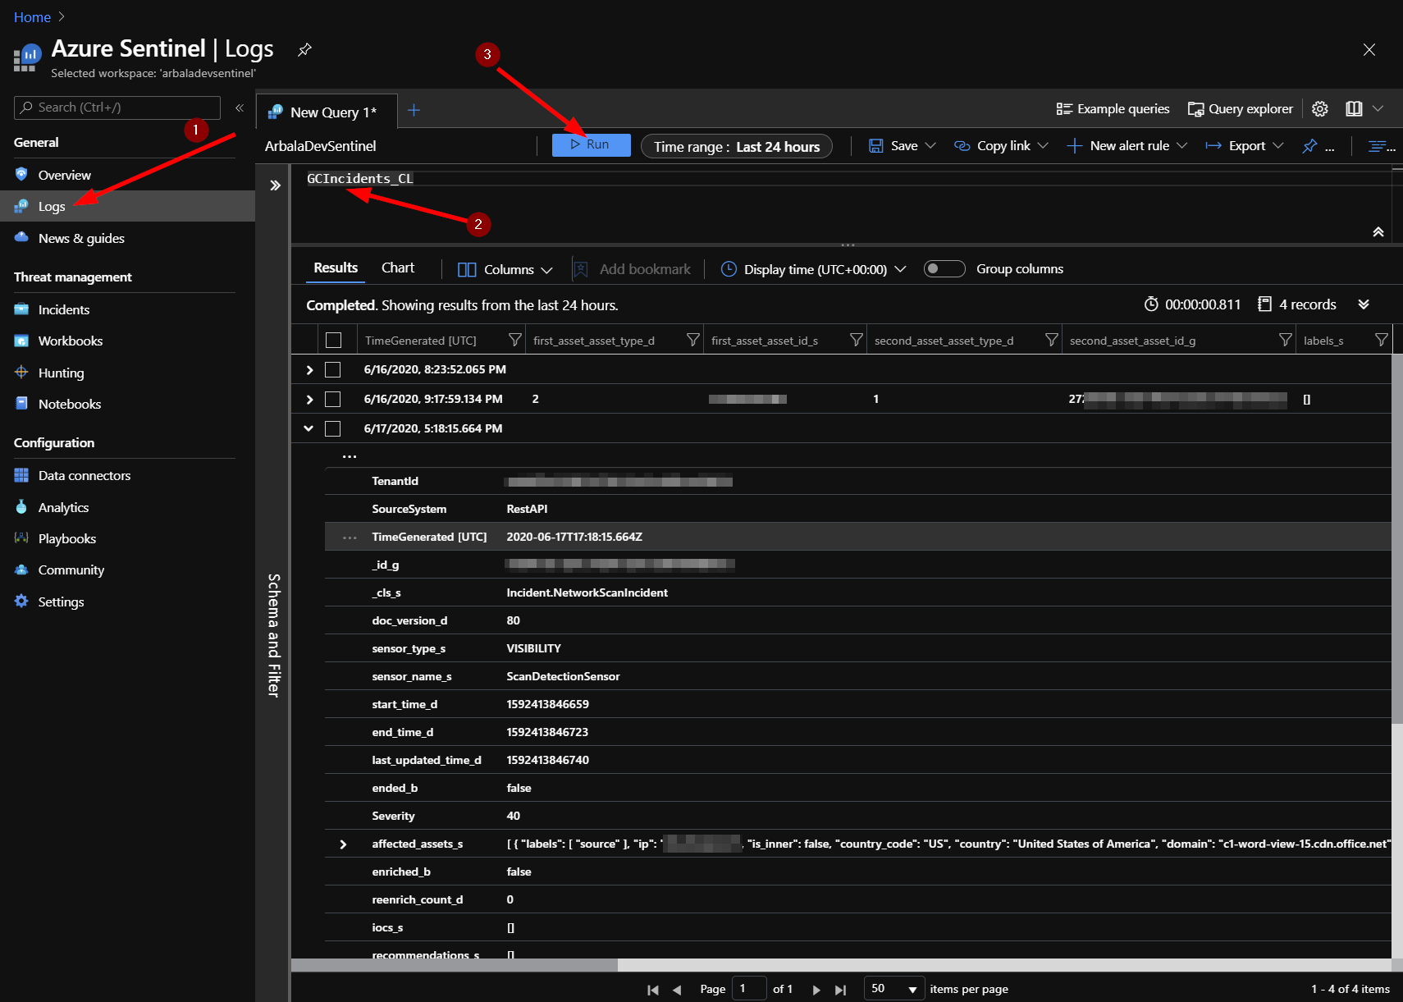Click the page number input field

click(x=749, y=989)
